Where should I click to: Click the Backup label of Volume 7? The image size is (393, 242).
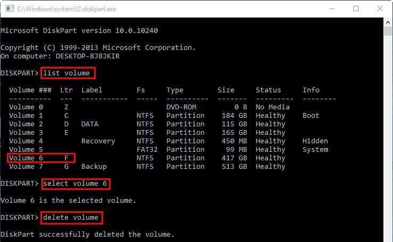coord(94,166)
